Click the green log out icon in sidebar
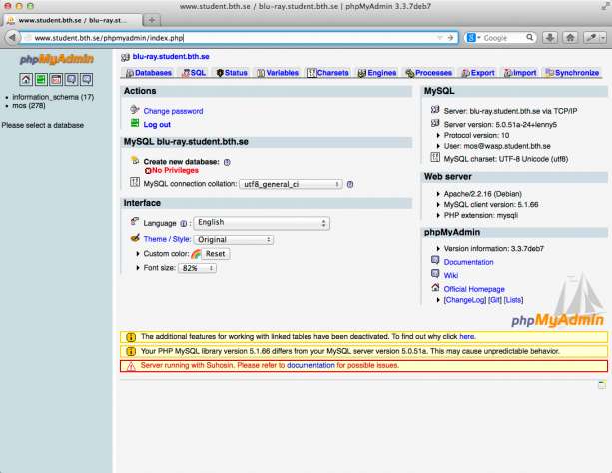This screenshot has height=473, width=612. (41, 80)
